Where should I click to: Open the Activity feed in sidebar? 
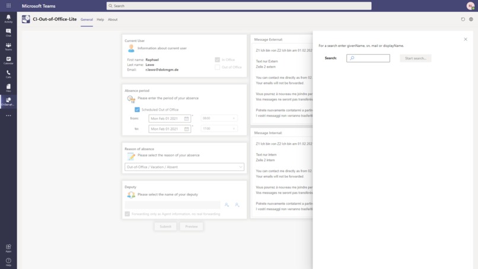click(8, 18)
